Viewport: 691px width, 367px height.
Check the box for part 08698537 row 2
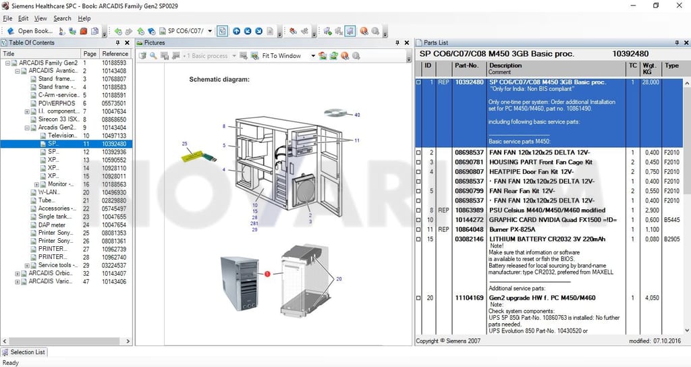point(418,152)
